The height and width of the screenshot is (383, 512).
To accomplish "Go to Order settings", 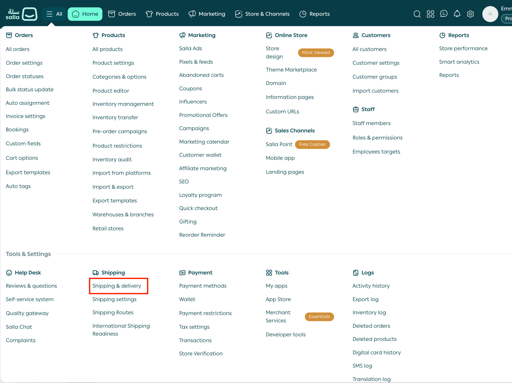I will pyautogui.click(x=24, y=63).
